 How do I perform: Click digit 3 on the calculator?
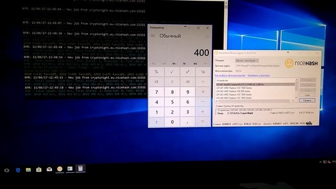click(187, 112)
